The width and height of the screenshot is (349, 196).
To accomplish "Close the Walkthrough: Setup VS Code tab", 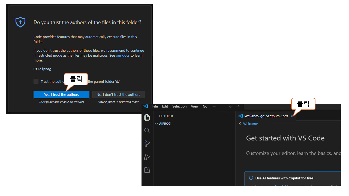I will tap(292, 116).
